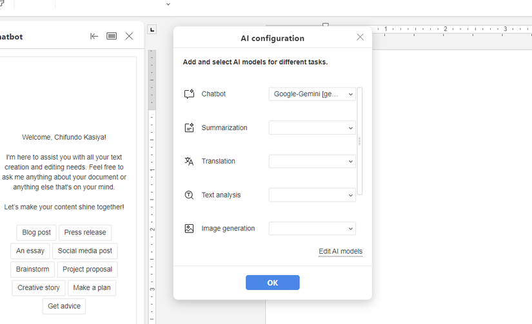This screenshot has width=532, height=324.
Task: Confirm with the OK button
Action: pyautogui.click(x=272, y=283)
